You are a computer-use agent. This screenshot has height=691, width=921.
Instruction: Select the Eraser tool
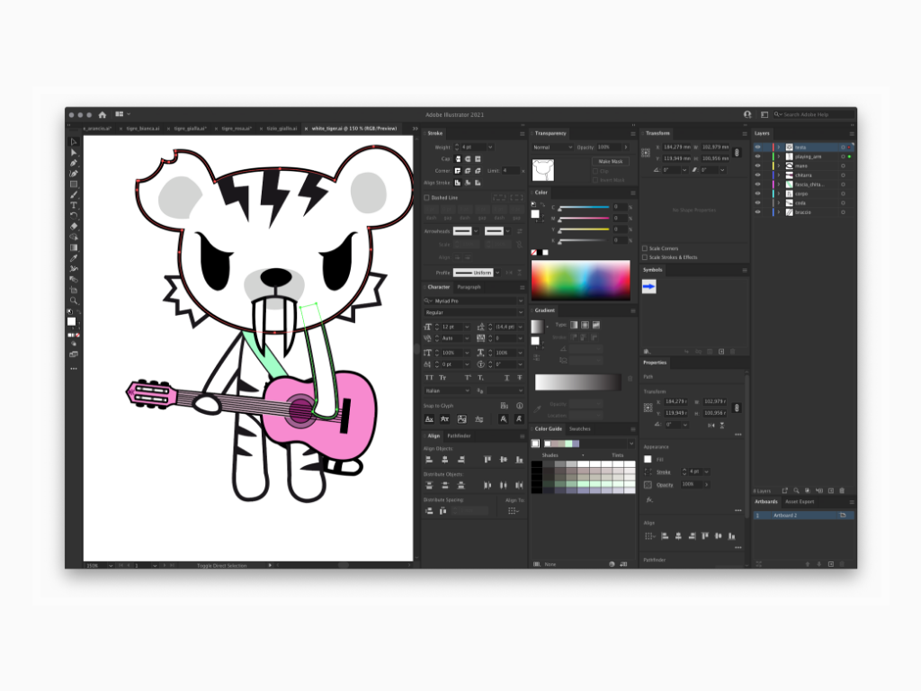tap(74, 226)
